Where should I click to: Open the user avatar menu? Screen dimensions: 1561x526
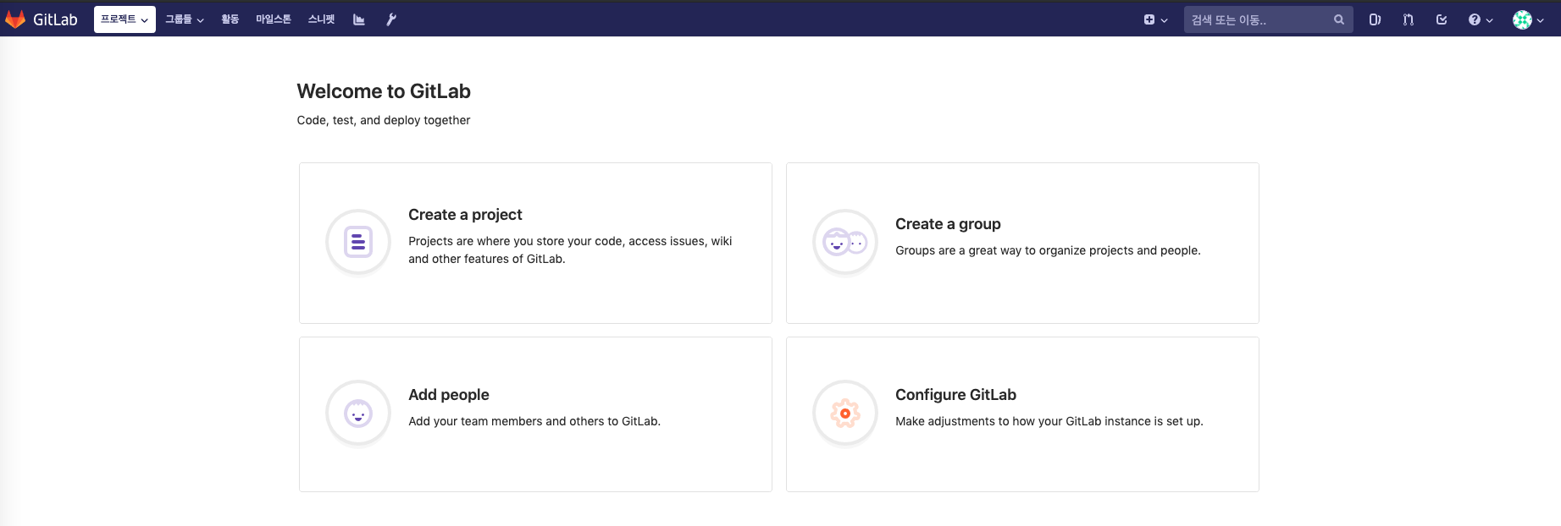coord(1528,19)
